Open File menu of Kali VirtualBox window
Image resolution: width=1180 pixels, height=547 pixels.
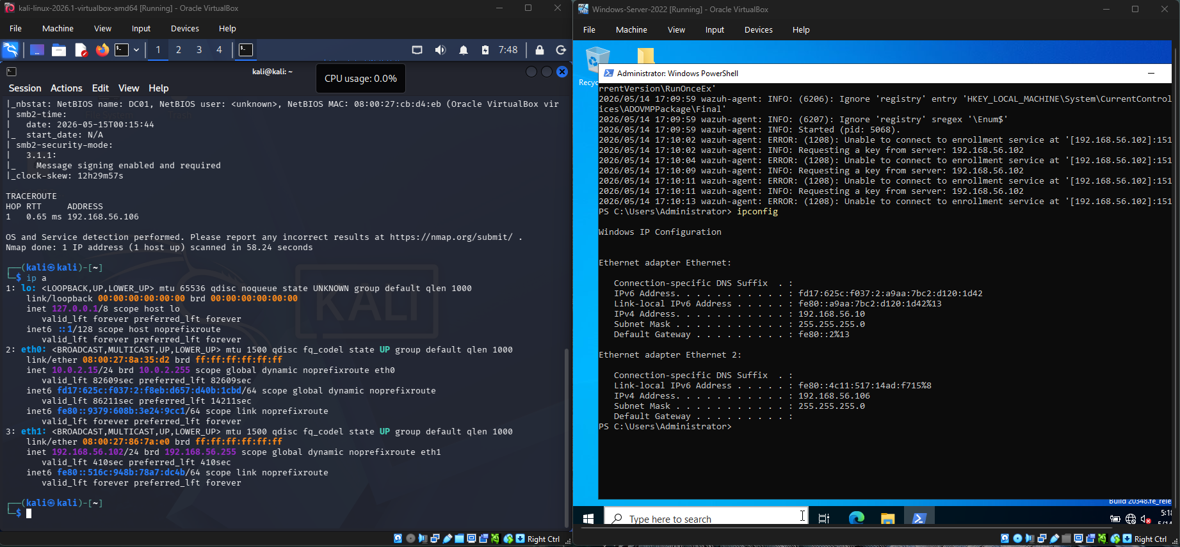[16, 28]
